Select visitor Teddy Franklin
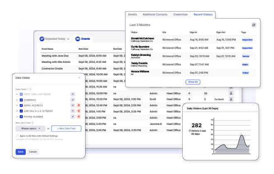The height and width of the screenshot is (174, 274). click(139, 63)
